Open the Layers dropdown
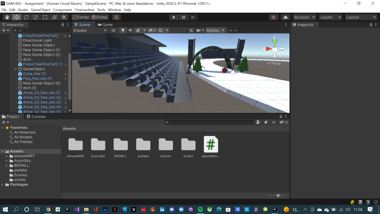The width and height of the screenshot is (380, 214). click(330, 17)
